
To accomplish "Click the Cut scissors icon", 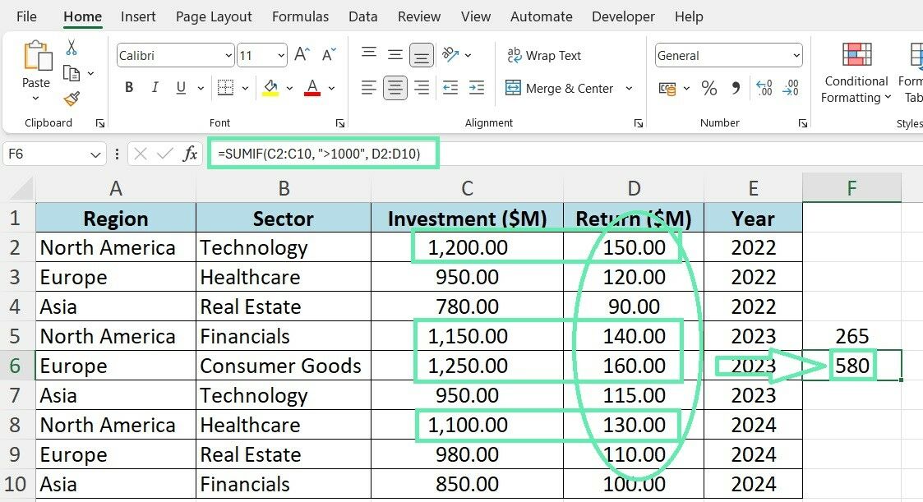I will coord(72,47).
